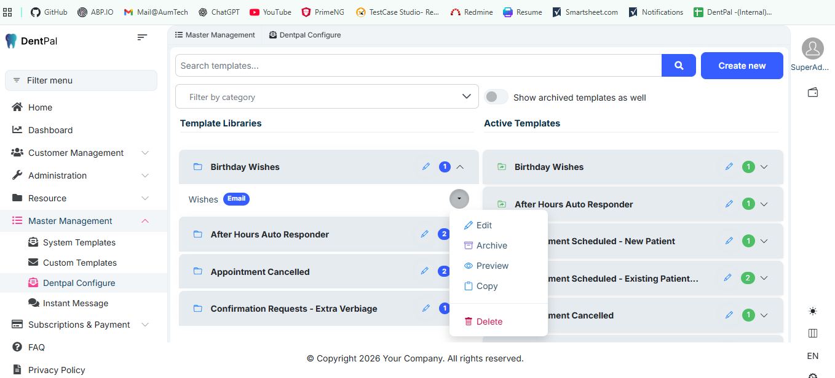Open System Templates in the sidebar
The height and width of the screenshot is (378, 835).
[79, 242]
